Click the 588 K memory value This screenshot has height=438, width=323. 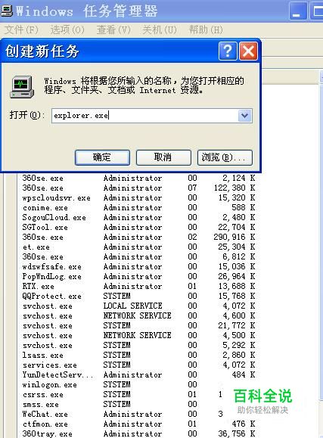coord(244,208)
